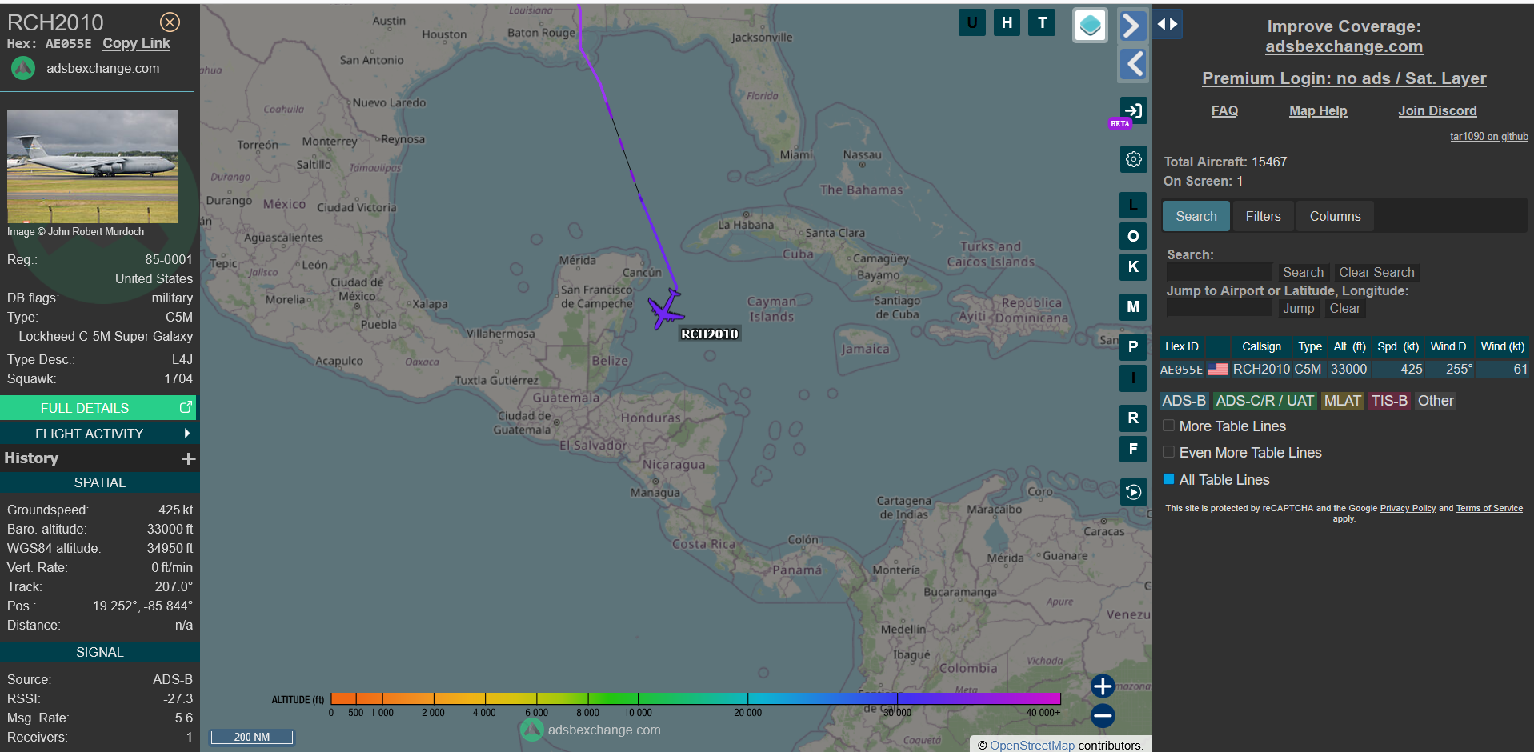This screenshot has width=1534, height=752.
Task: Expand the FLIGHT ACTIVITY arrow
Action: pyautogui.click(x=187, y=433)
